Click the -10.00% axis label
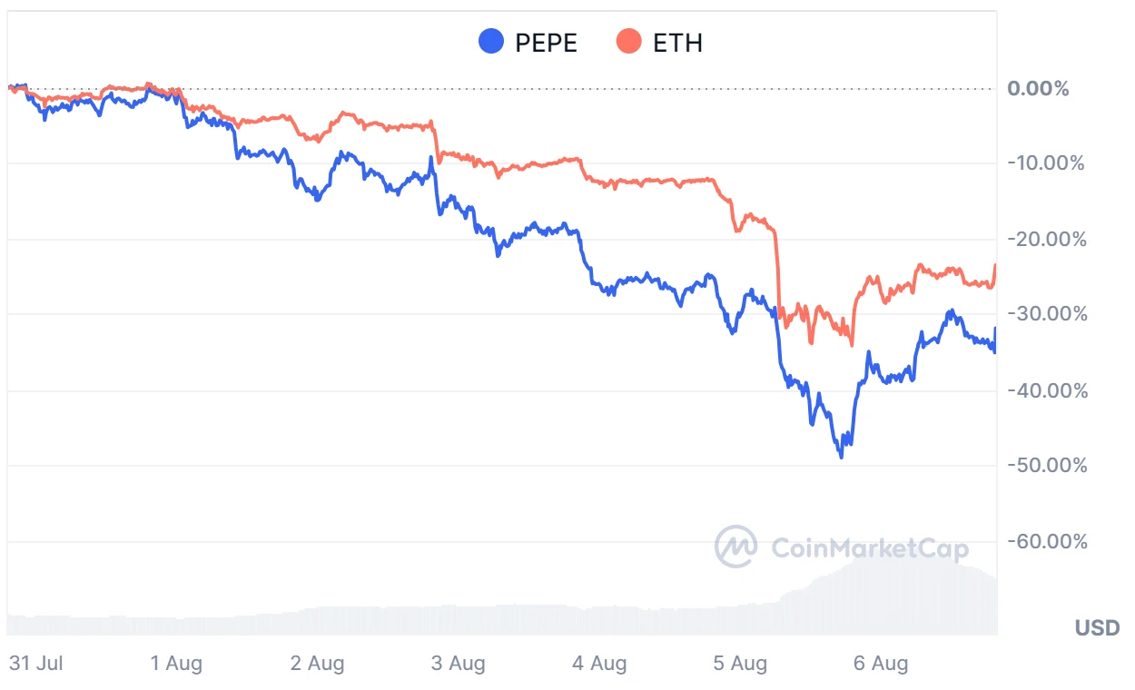The height and width of the screenshot is (690, 1135). coord(1045,163)
